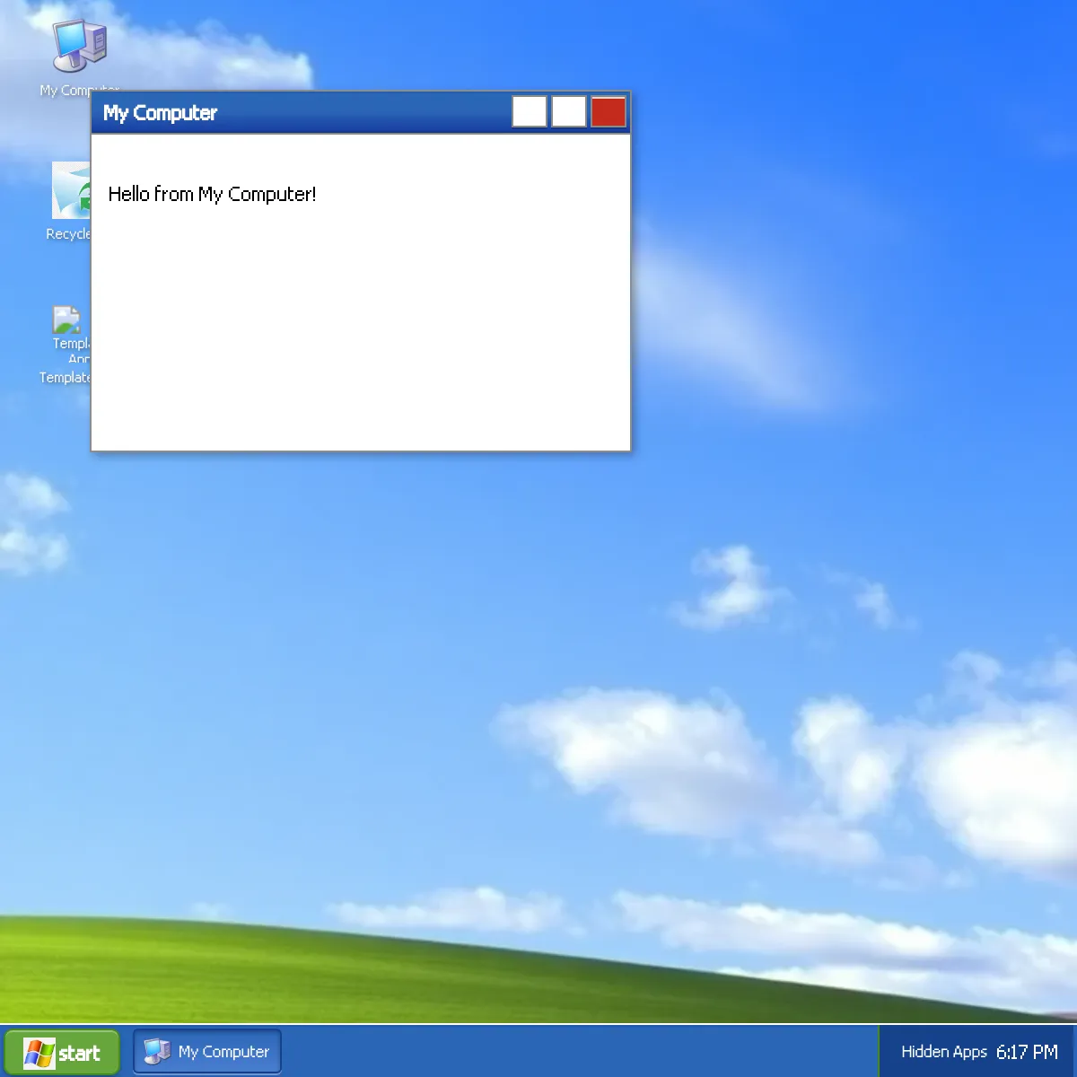Click the blank white area inside window
Screen dimensions: 1077x1077
pyautogui.click(x=359, y=341)
